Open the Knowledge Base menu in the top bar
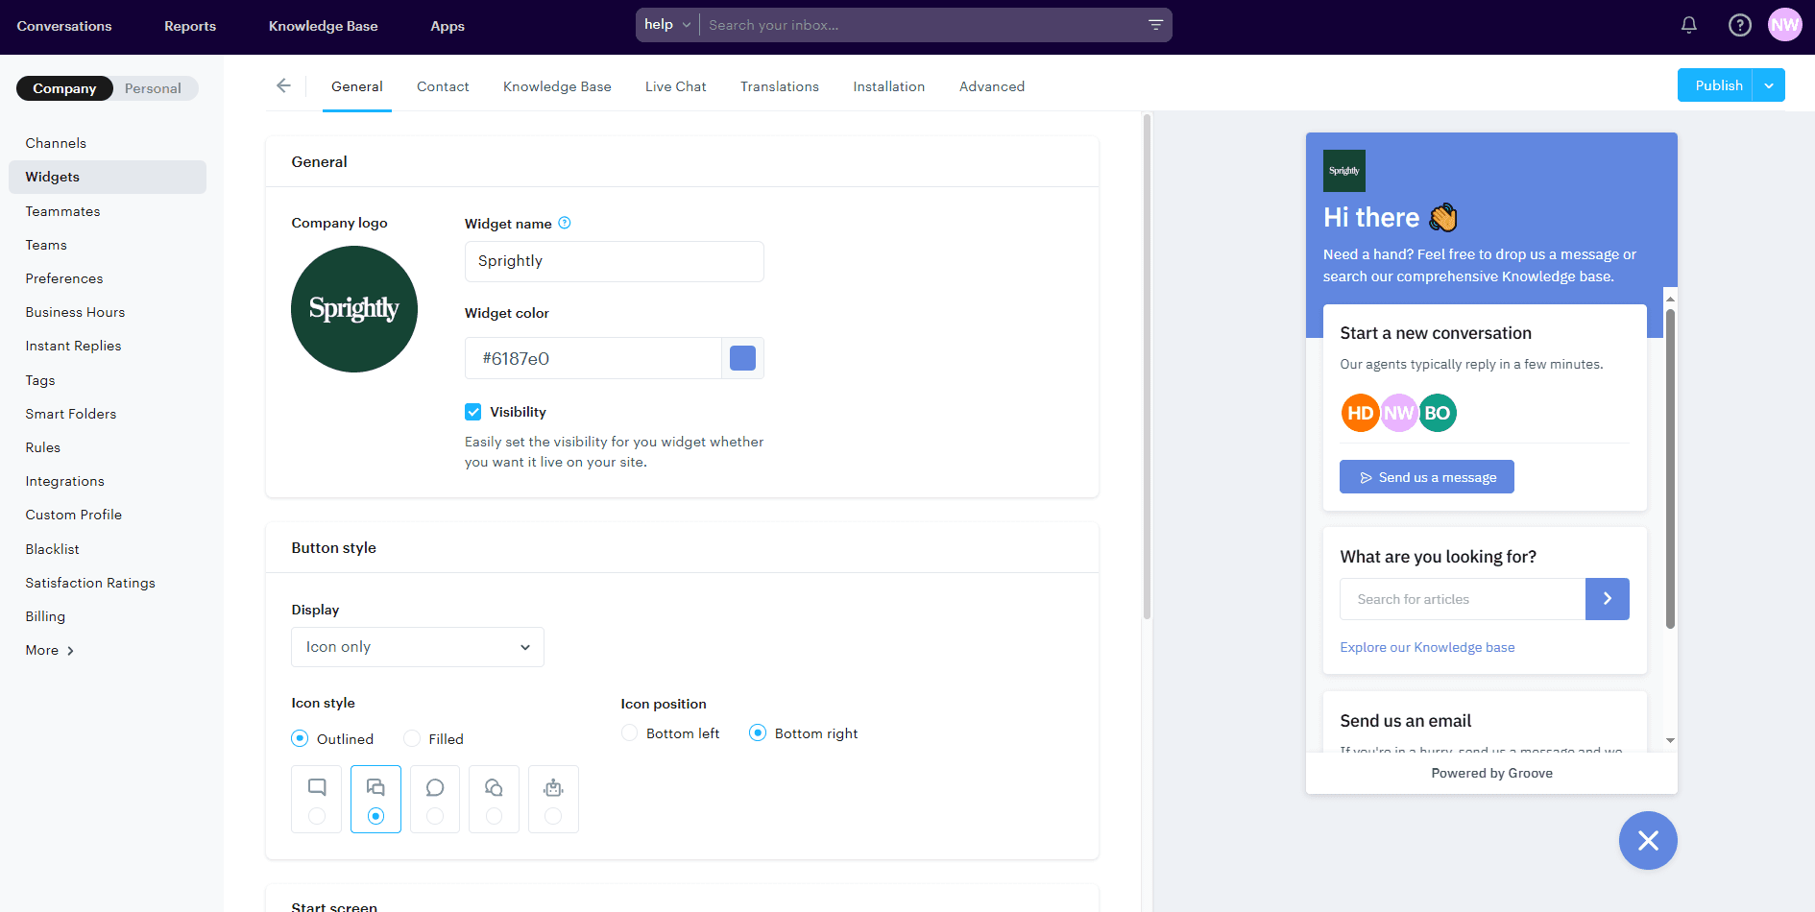 [x=323, y=26]
